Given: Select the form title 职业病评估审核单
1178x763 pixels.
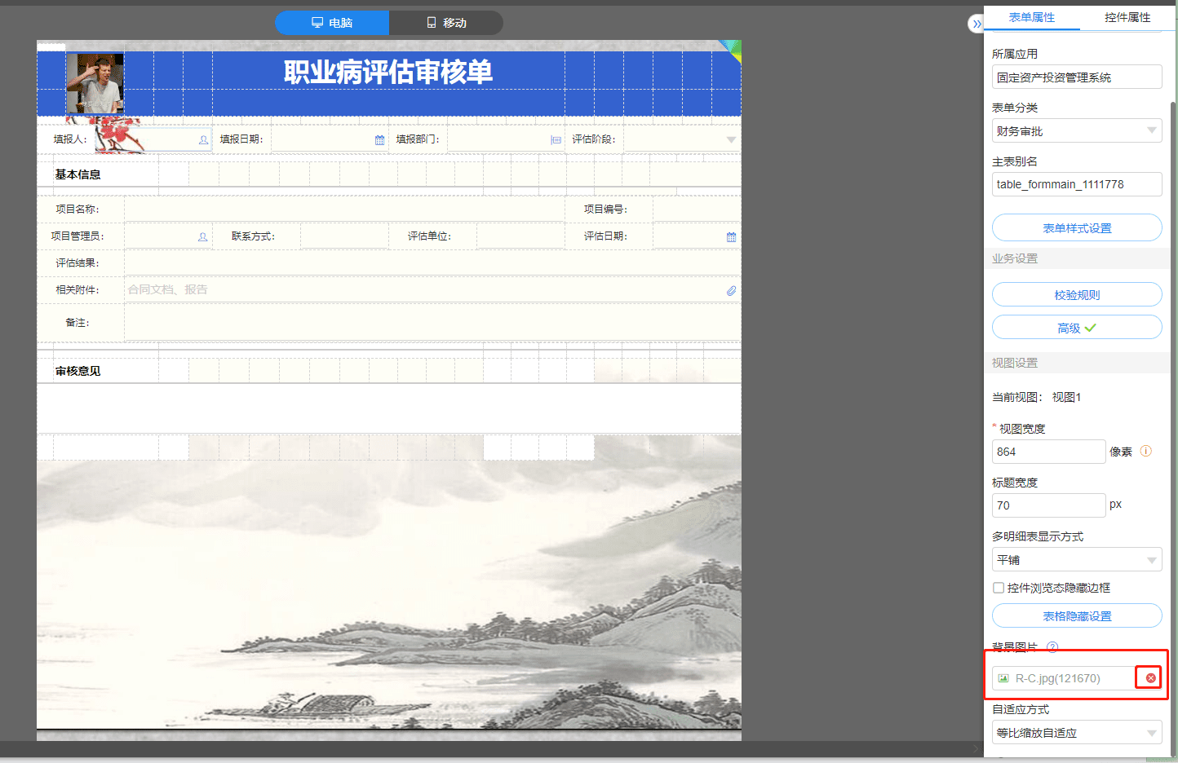Looking at the screenshot, I should [x=388, y=73].
